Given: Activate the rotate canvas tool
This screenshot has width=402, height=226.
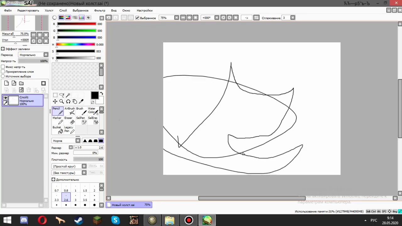Looking at the screenshot, I should (x=68, y=101).
